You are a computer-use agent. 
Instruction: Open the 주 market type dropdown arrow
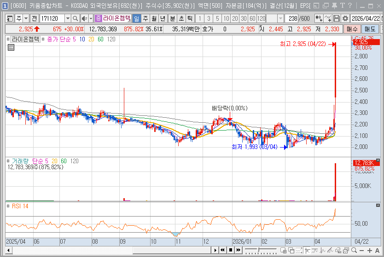coord(26,18)
